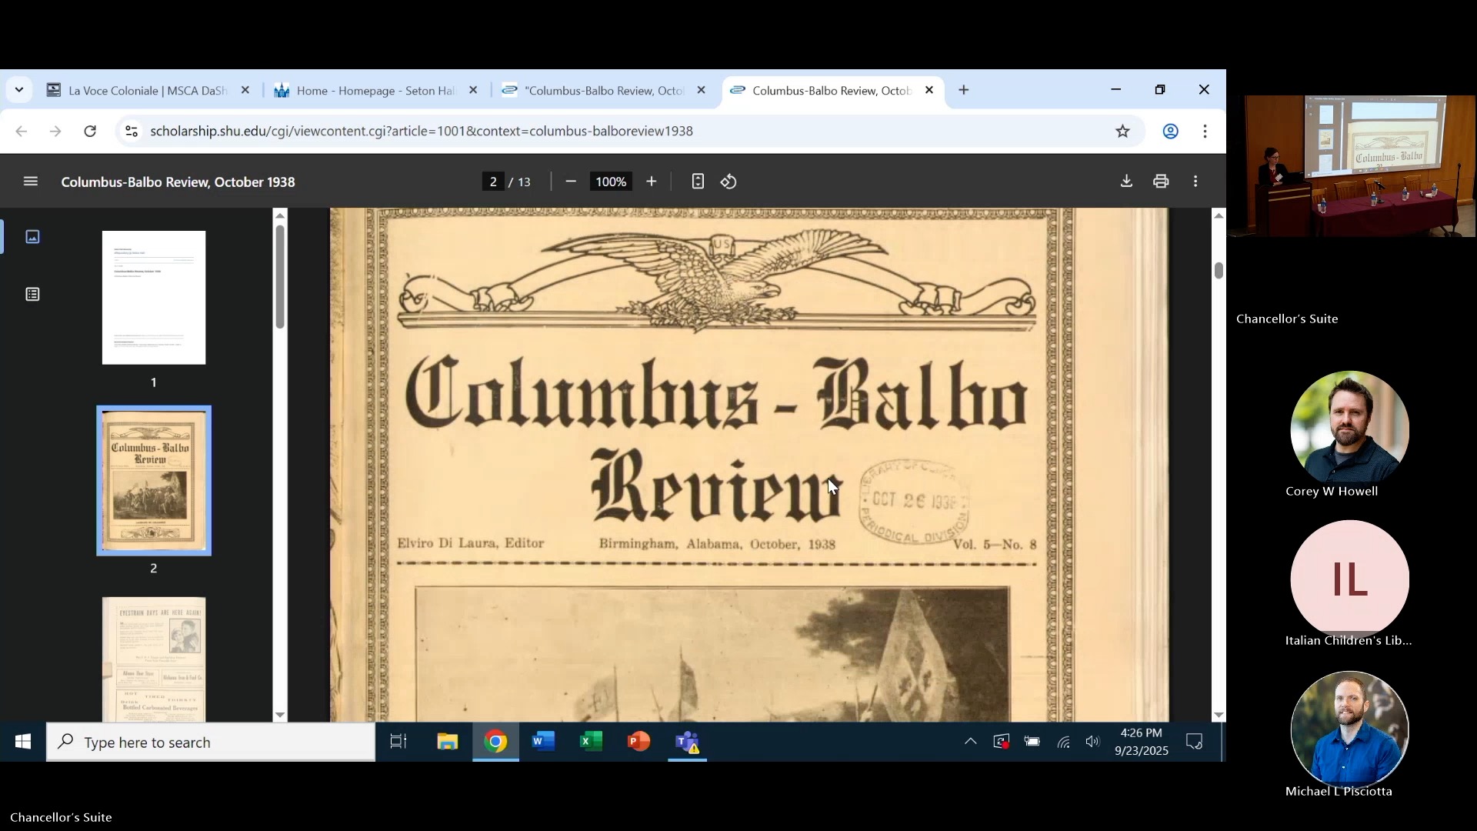This screenshot has height=831, width=1477.
Task: Show document outline in sidebar
Action: click(32, 295)
